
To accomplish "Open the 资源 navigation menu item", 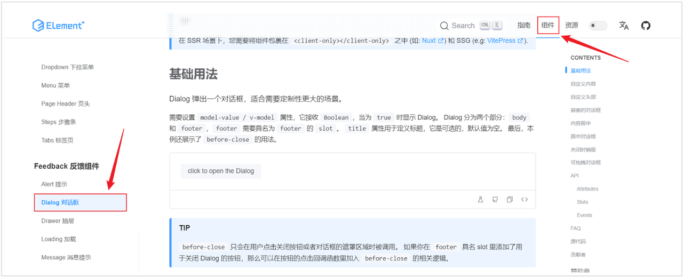I will tap(571, 25).
